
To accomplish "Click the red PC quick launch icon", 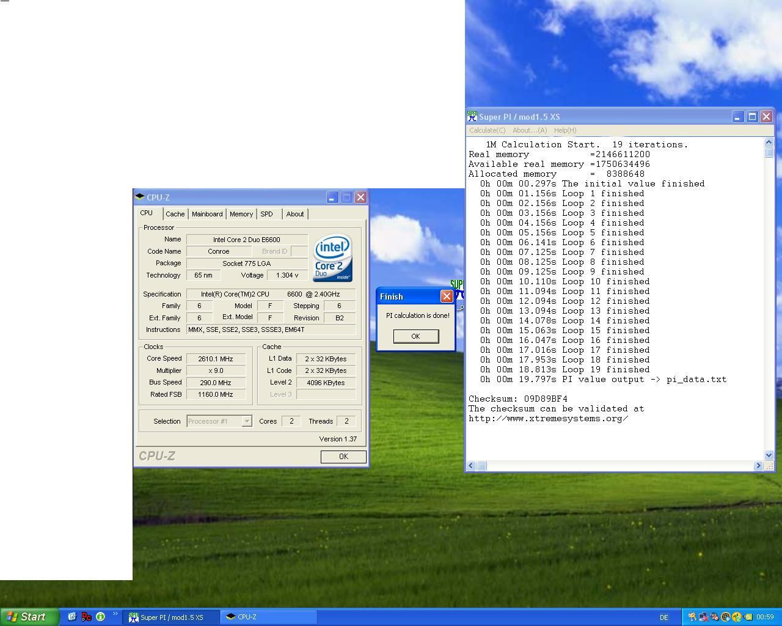I will (x=86, y=617).
